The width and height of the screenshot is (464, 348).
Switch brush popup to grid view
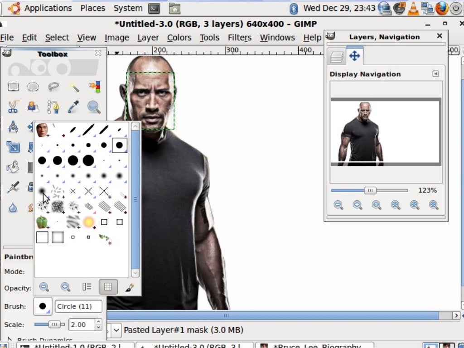(x=108, y=287)
